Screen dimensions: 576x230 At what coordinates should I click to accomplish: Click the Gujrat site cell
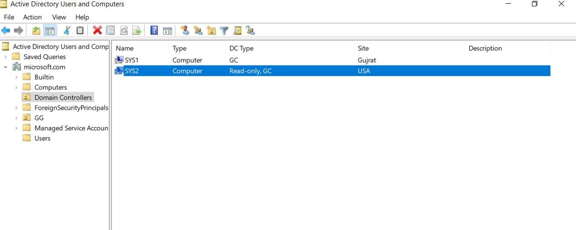coord(367,60)
